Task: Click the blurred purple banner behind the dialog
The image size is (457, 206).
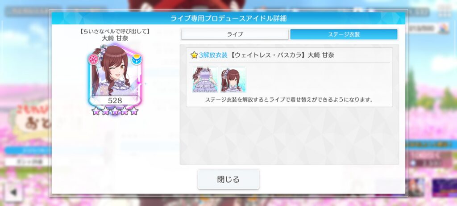Action: [x=444, y=188]
